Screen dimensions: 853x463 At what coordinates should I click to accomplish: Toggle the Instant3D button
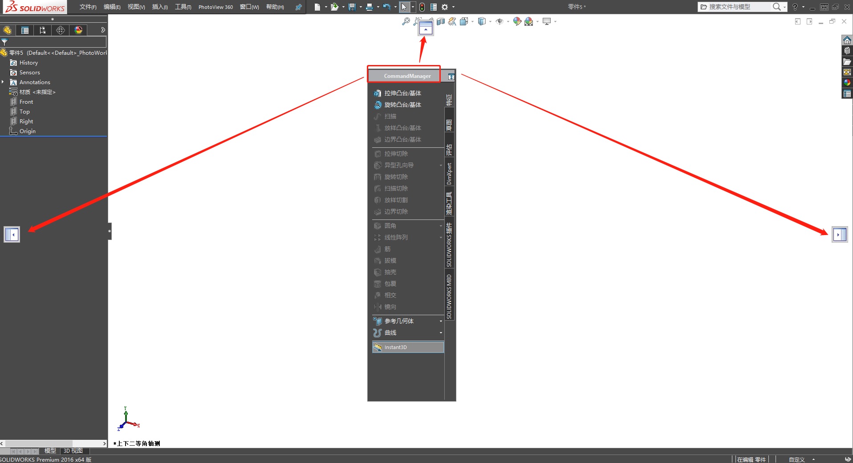pyautogui.click(x=408, y=347)
